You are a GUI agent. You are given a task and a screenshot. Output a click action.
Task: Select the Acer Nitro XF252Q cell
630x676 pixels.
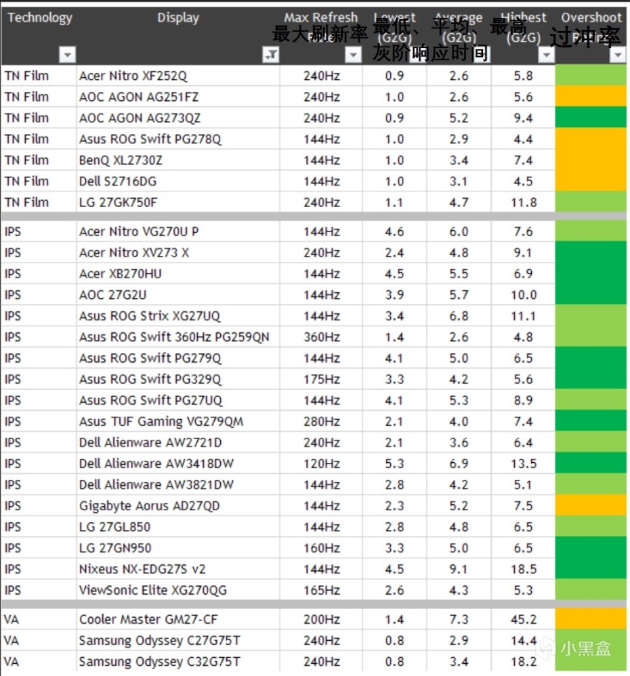pos(178,76)
